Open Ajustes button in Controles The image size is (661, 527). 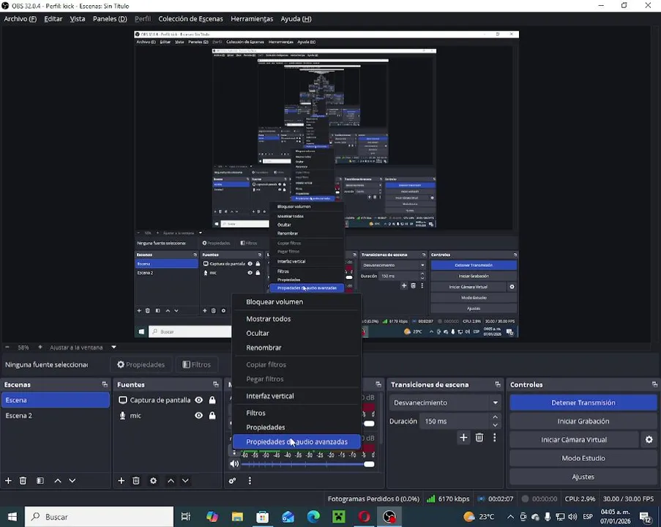click(583, 476)
